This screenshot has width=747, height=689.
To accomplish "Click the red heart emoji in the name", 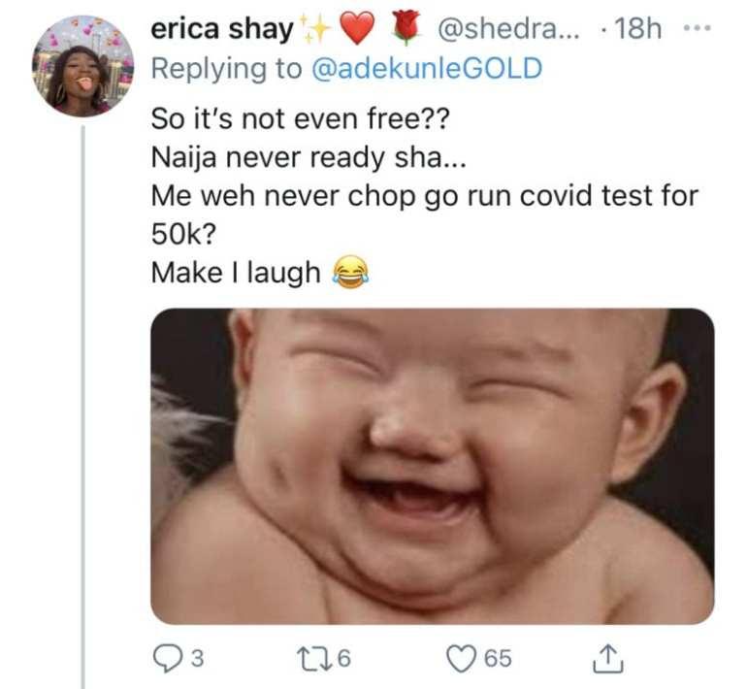I will coord(358,29).
